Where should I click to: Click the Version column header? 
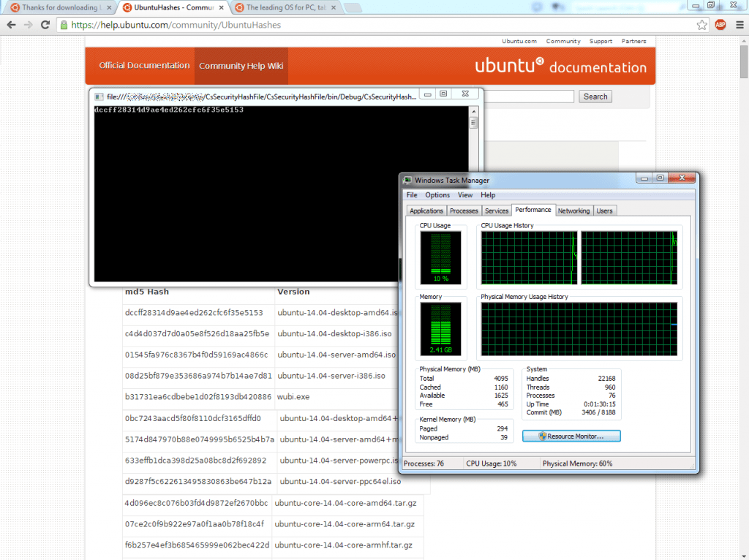[293, 292]
